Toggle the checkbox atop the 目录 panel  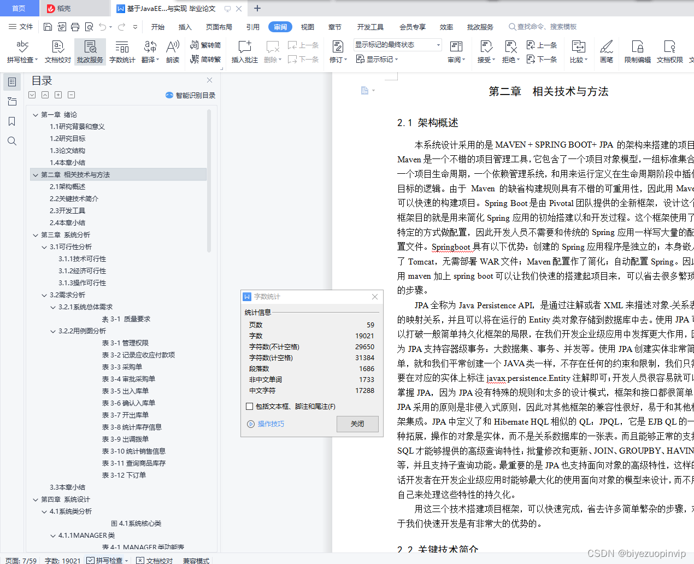[32, 95]
